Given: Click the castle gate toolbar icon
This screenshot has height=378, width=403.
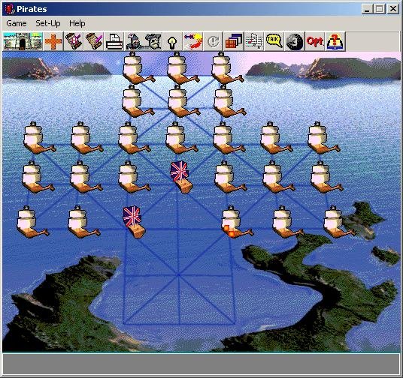Looking at the screenshot, I should 23,41.
